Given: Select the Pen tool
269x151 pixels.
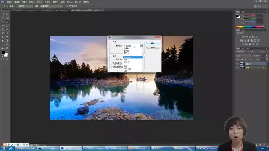Looking at the screenshot, I should (3, 41).
